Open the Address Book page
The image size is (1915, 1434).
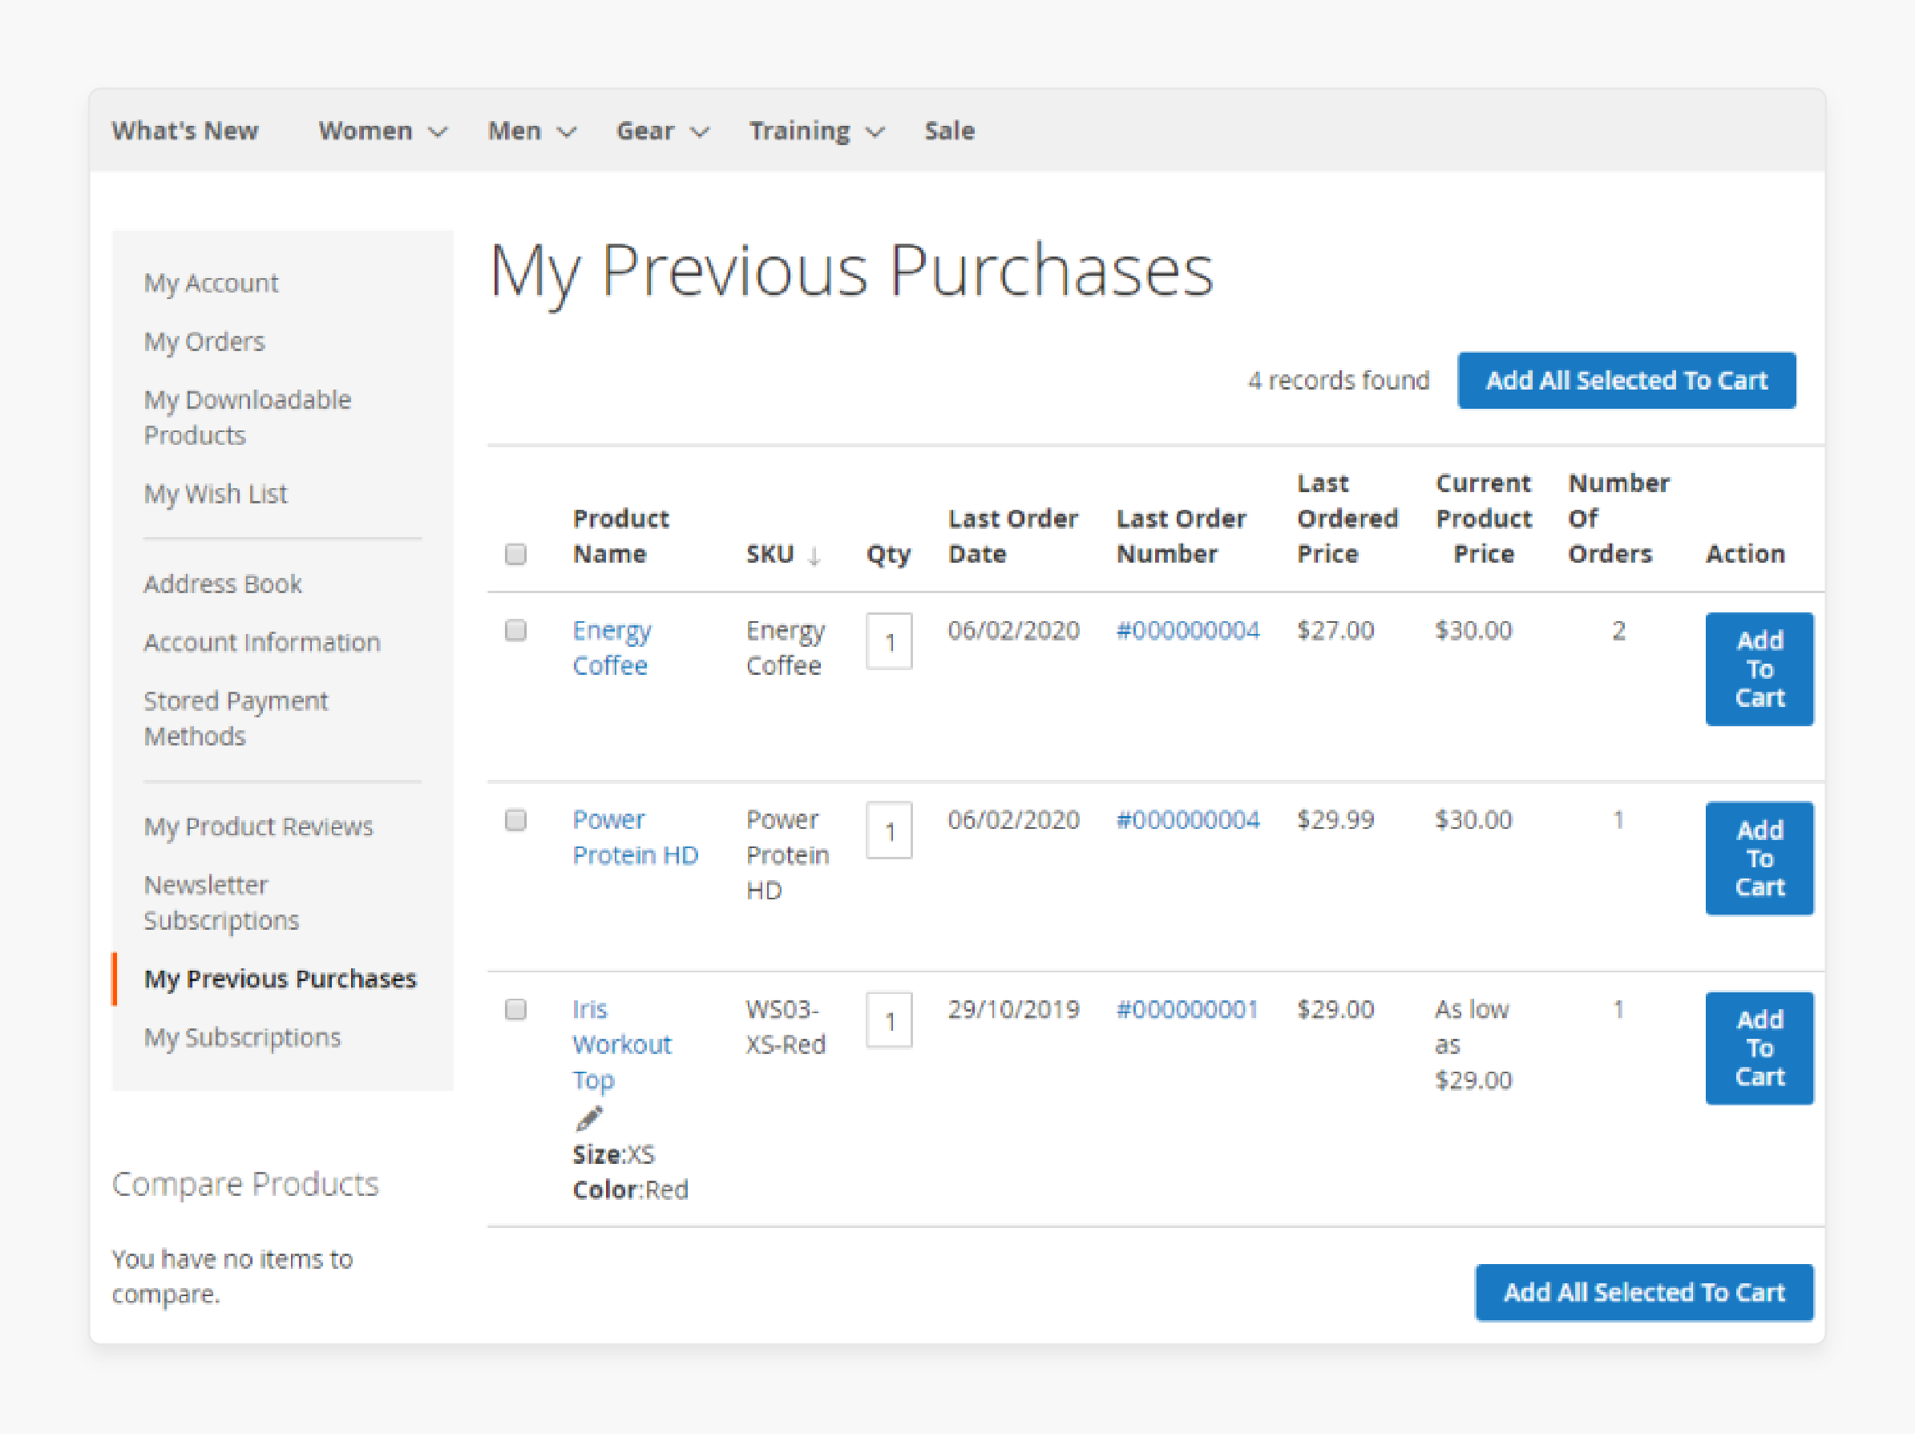(x=223, y=584)
